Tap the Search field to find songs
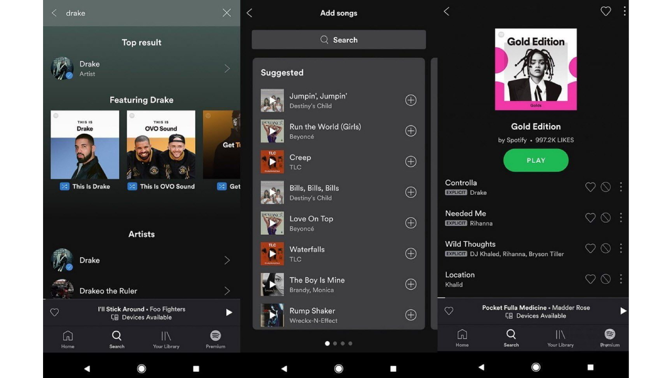This screenshot has width=672, height=378. pyautogui.click(x=339, y=39)
